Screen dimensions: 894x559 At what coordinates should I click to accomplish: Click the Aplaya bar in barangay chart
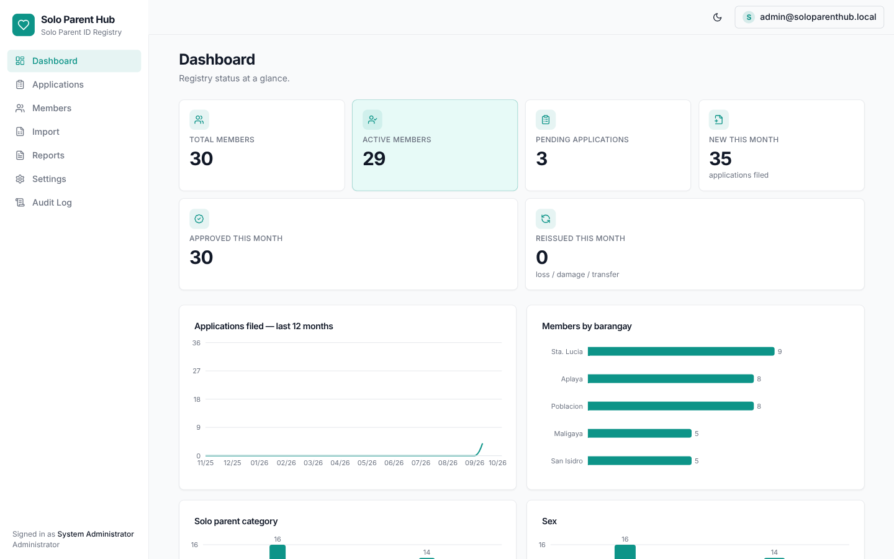click(670, 379)
